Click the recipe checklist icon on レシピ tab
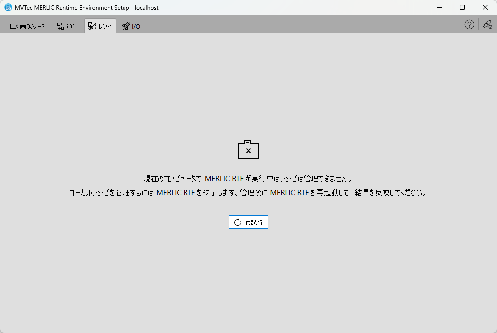This screenshot has width=497, height=333. click(92, 26)
